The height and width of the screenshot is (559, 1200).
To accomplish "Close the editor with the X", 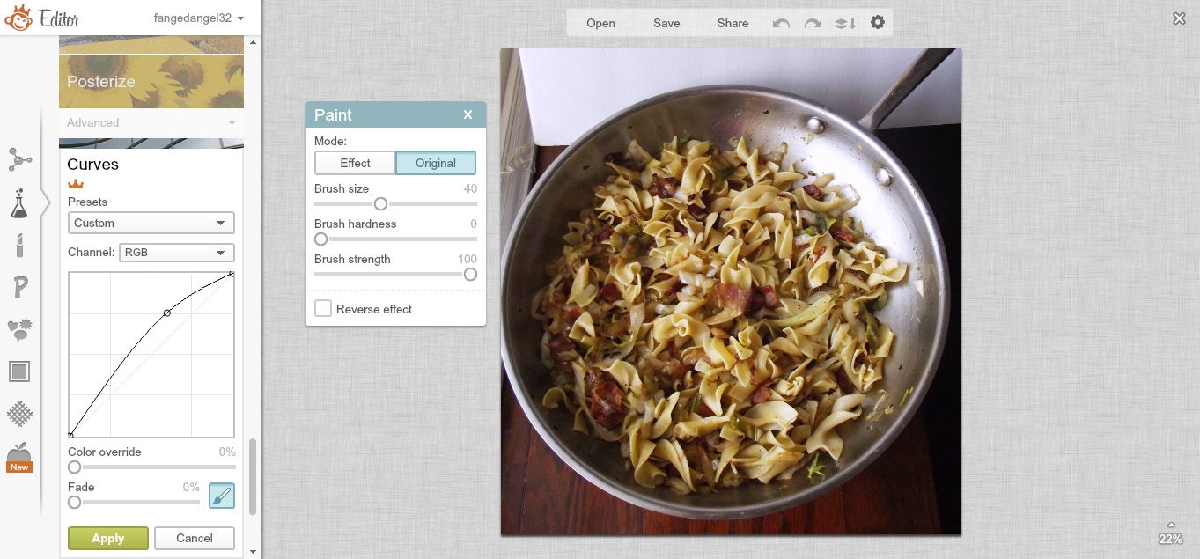I will click(1180, 18).
